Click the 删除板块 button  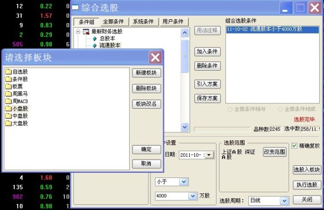[147, 89]
